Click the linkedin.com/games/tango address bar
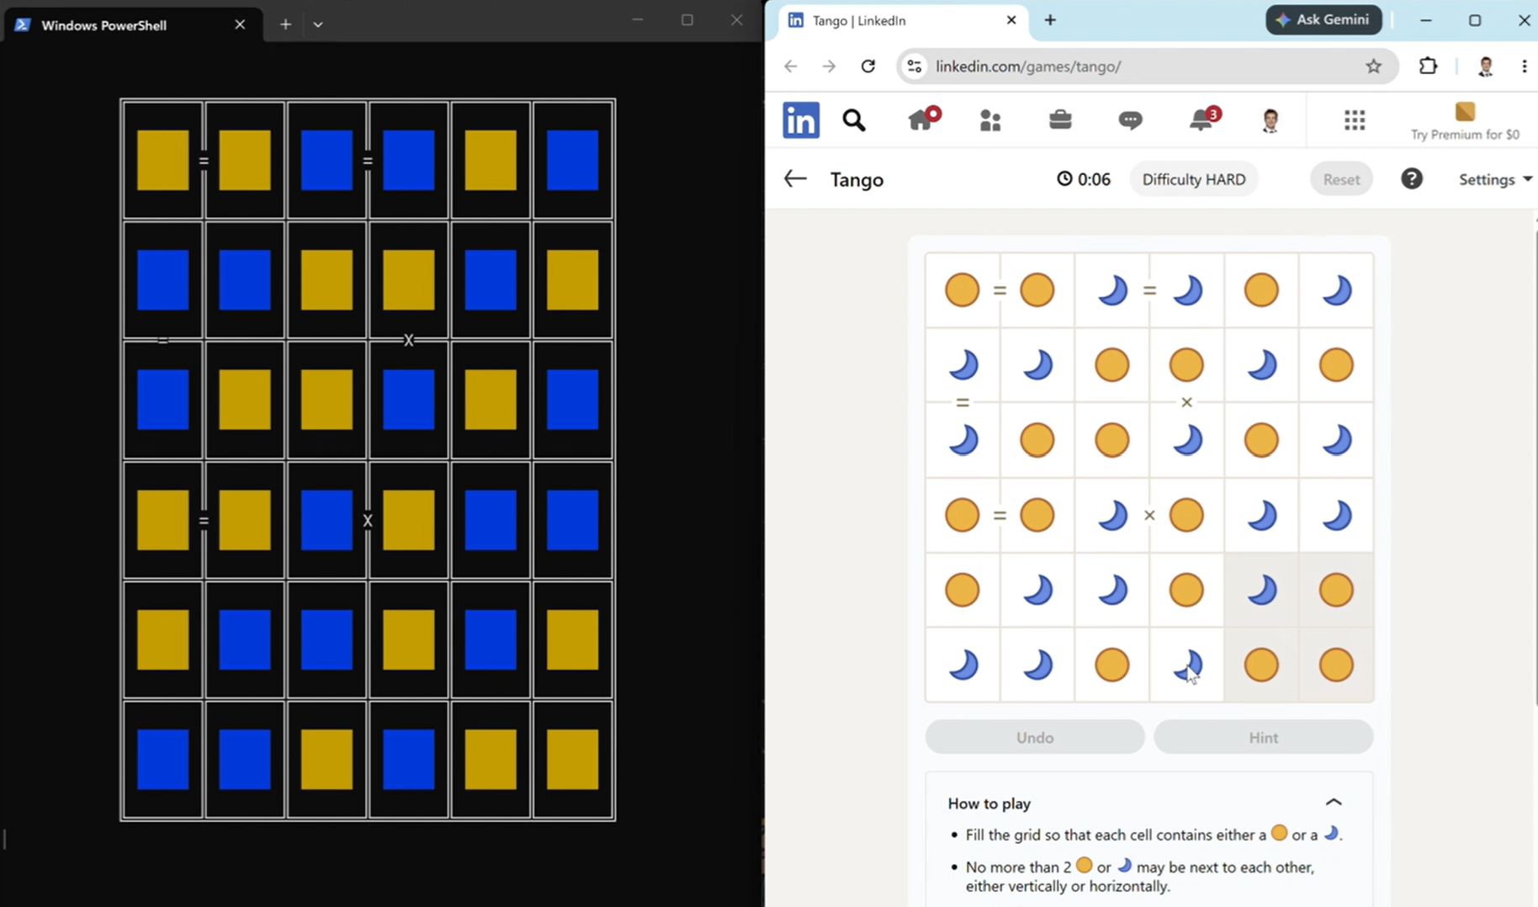Image resolution: width=1538 pixels, height=907 pixels. tap(1148, 66)
